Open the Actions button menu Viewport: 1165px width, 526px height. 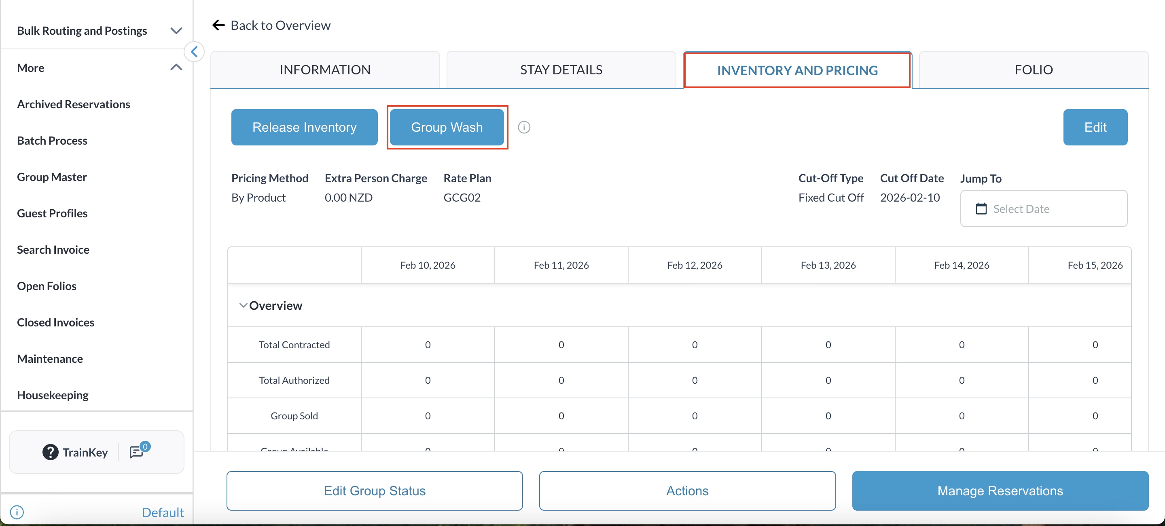(687, 490)
